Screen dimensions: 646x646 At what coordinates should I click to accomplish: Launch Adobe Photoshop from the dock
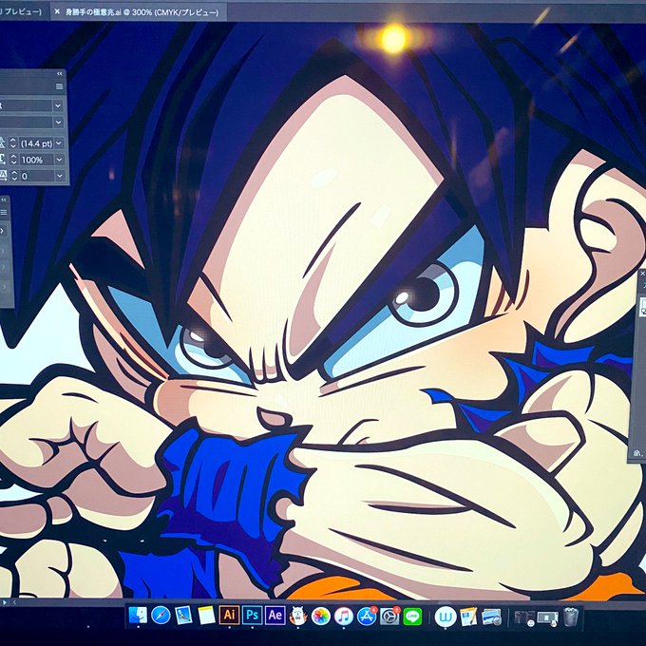tap(252, 615)
